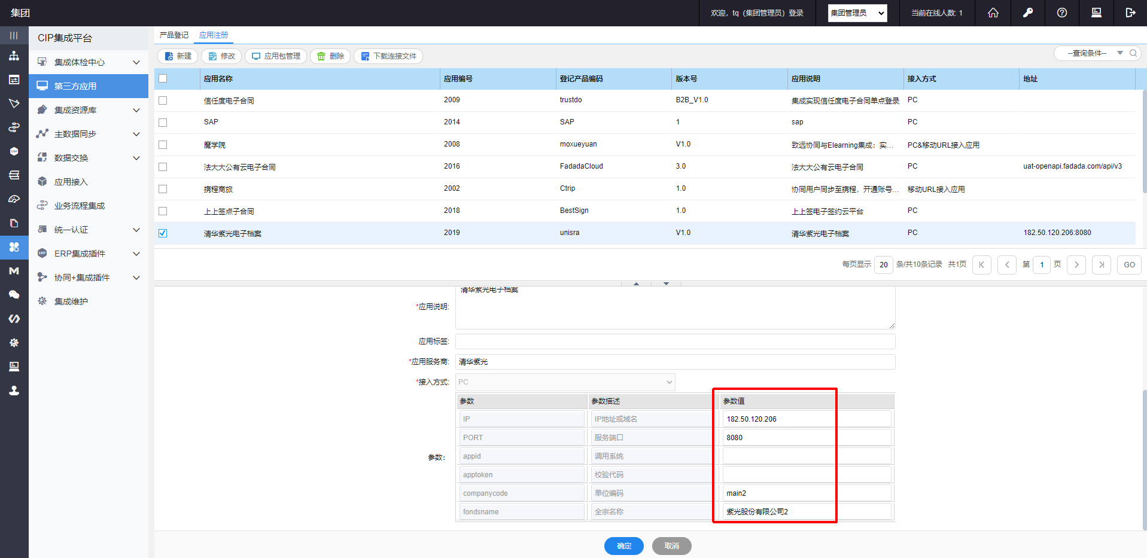1147x558 pixels.
Task: Click the logout icon at top right
Action: click(1130, 13)
